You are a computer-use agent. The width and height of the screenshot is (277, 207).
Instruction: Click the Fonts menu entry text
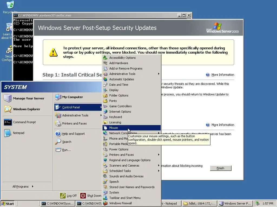point(113,101)
